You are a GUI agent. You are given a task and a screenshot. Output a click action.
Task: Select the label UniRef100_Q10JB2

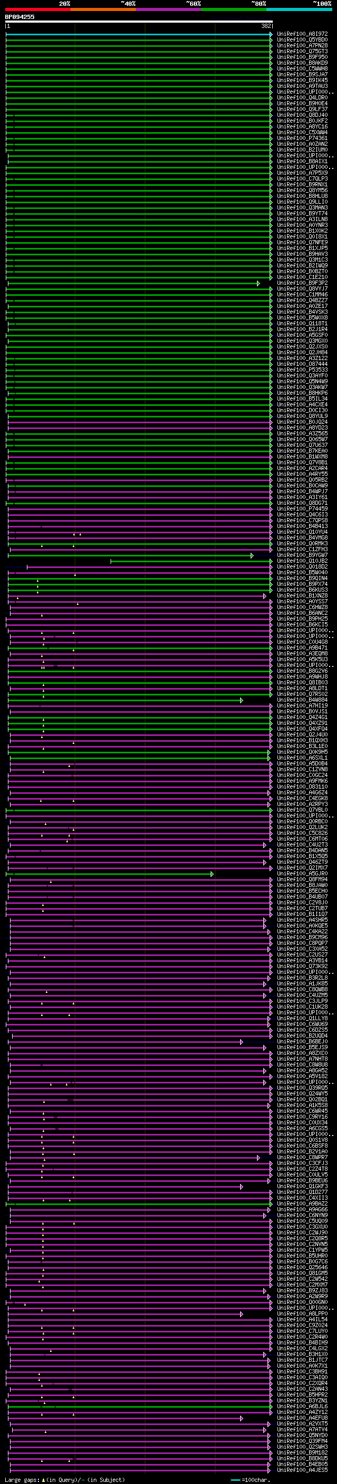pyautogui.click(x=302, y=561)
